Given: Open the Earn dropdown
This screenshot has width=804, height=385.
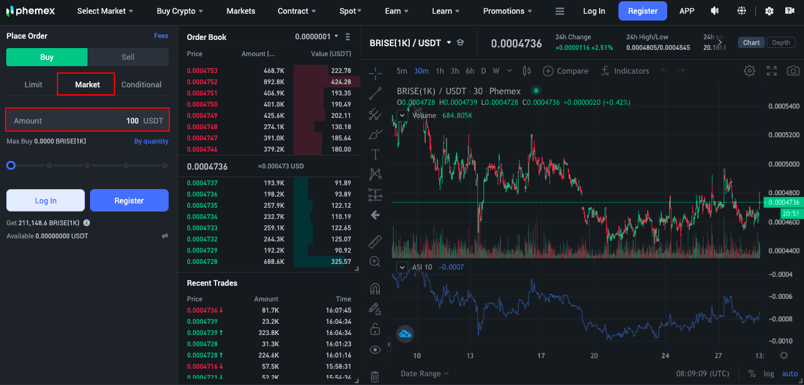Looking at the screenshot, I should 397,11.
